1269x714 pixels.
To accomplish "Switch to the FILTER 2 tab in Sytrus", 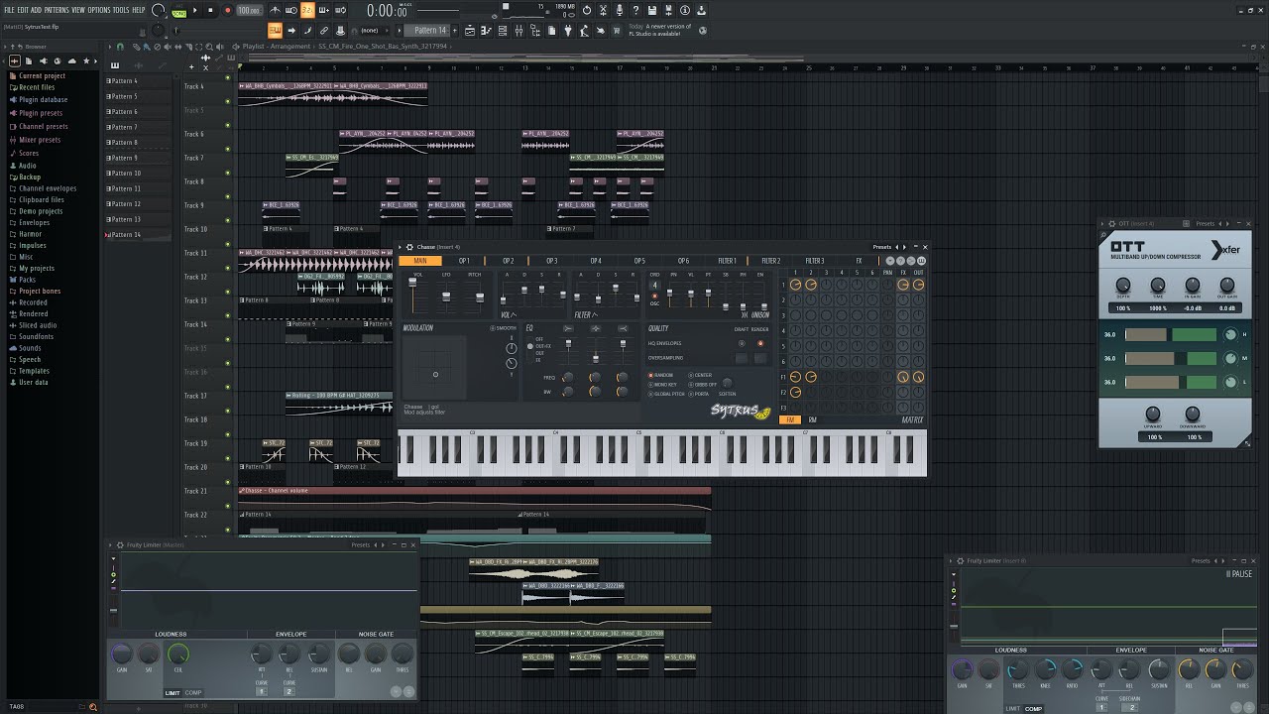I will coord(770,261).
